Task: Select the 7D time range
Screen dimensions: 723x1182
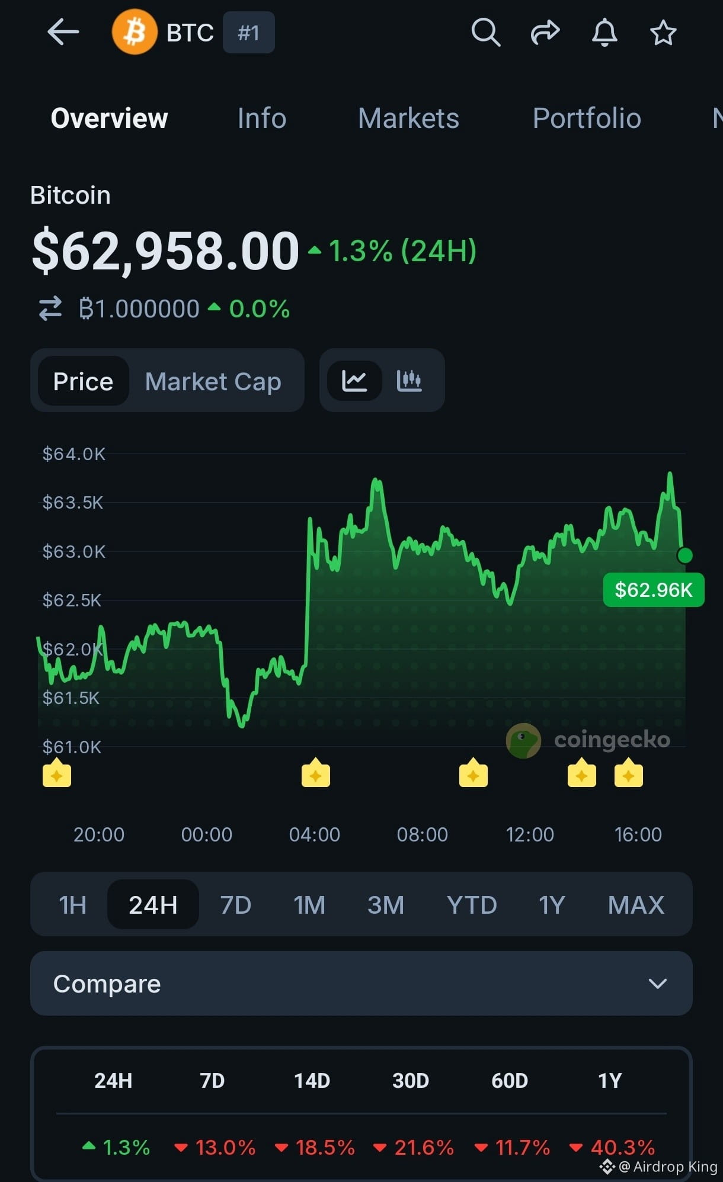Action: pos(235,904)
